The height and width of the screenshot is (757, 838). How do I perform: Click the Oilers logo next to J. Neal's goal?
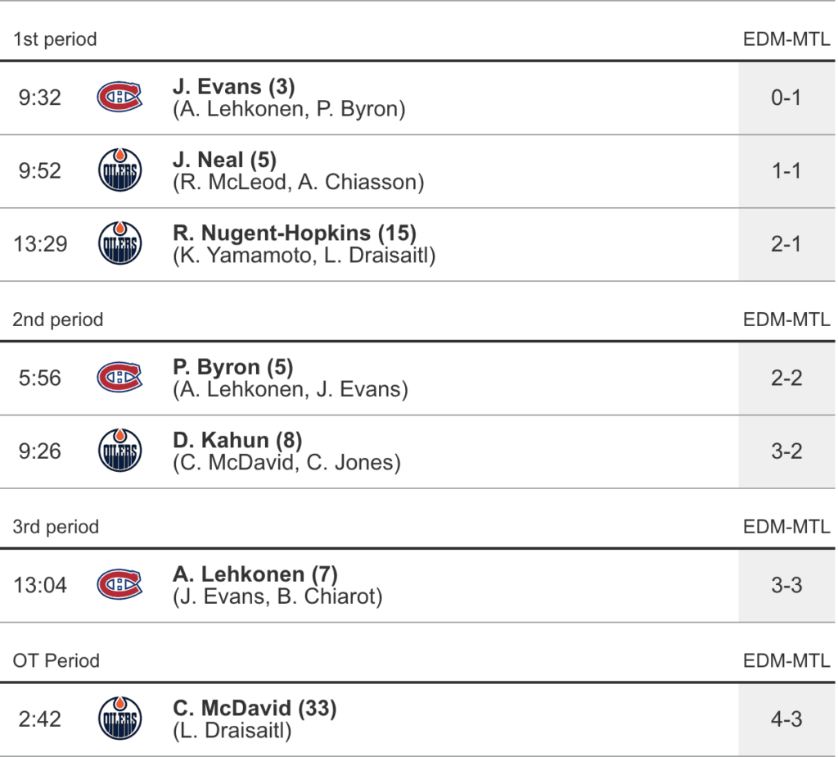(119, 170)
